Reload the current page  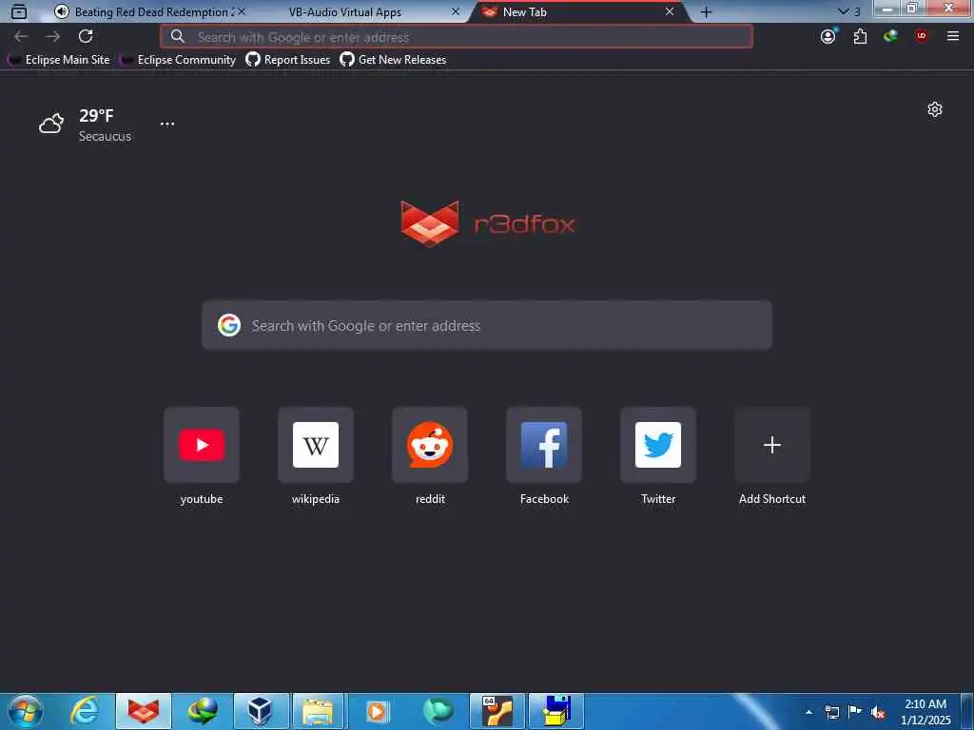[86, 36]
